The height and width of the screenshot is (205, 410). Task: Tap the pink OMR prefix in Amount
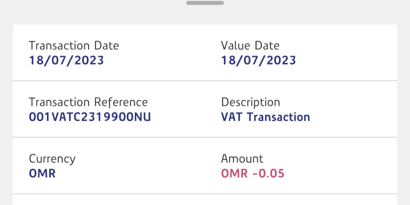(x=234, y=174)
